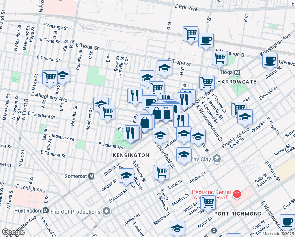295x237 pixels.
Task: Select the fork and knife marker near E St
Action: tap(135, 96)
